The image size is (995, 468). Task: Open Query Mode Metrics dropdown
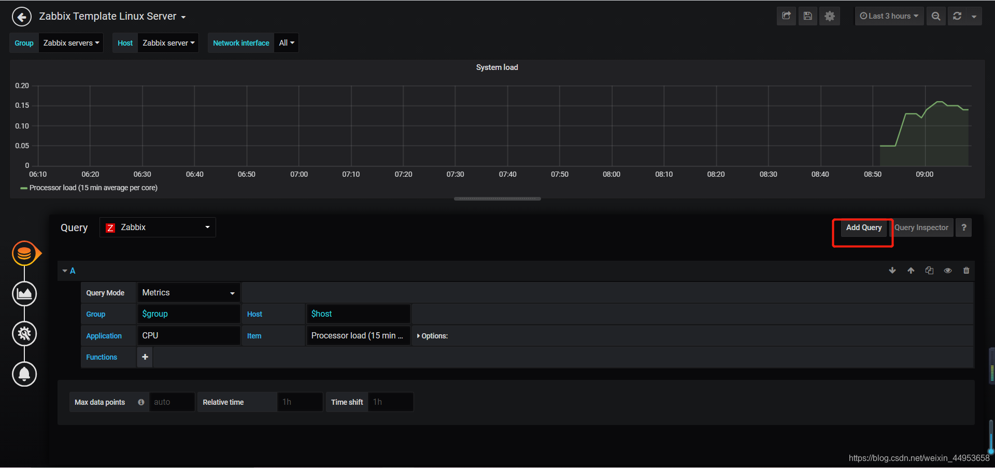189,293
